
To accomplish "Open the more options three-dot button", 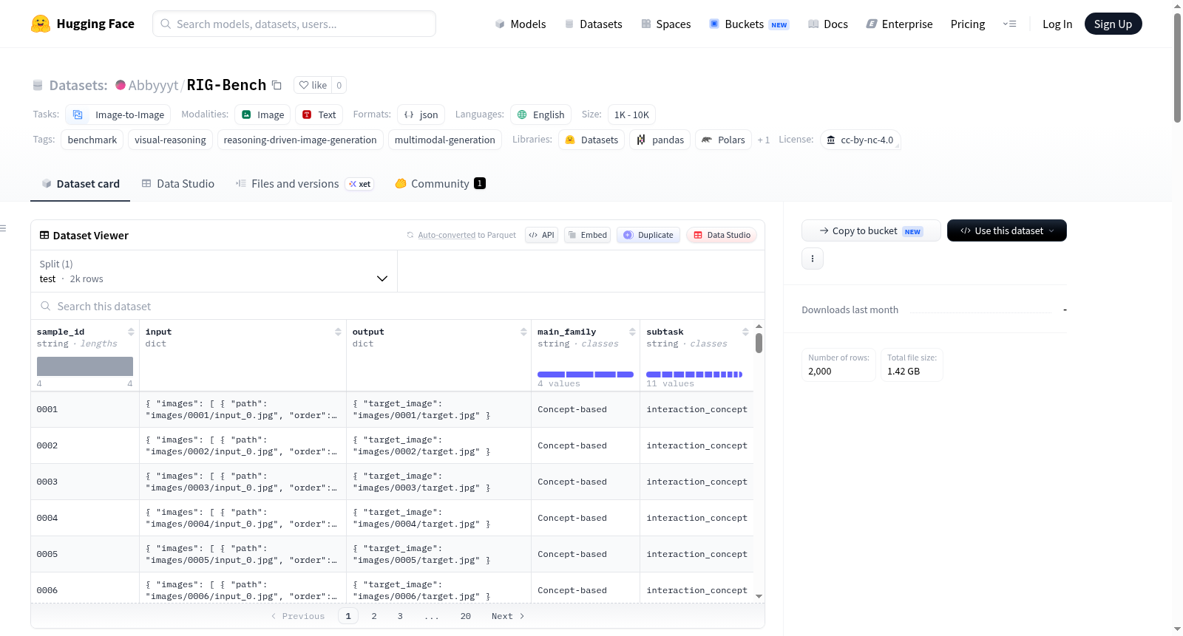I will [x=813, y=259].
